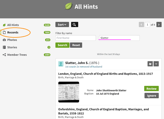Select All Hints in the sidebar
164x119 pixels.
(x=13, y=25)
